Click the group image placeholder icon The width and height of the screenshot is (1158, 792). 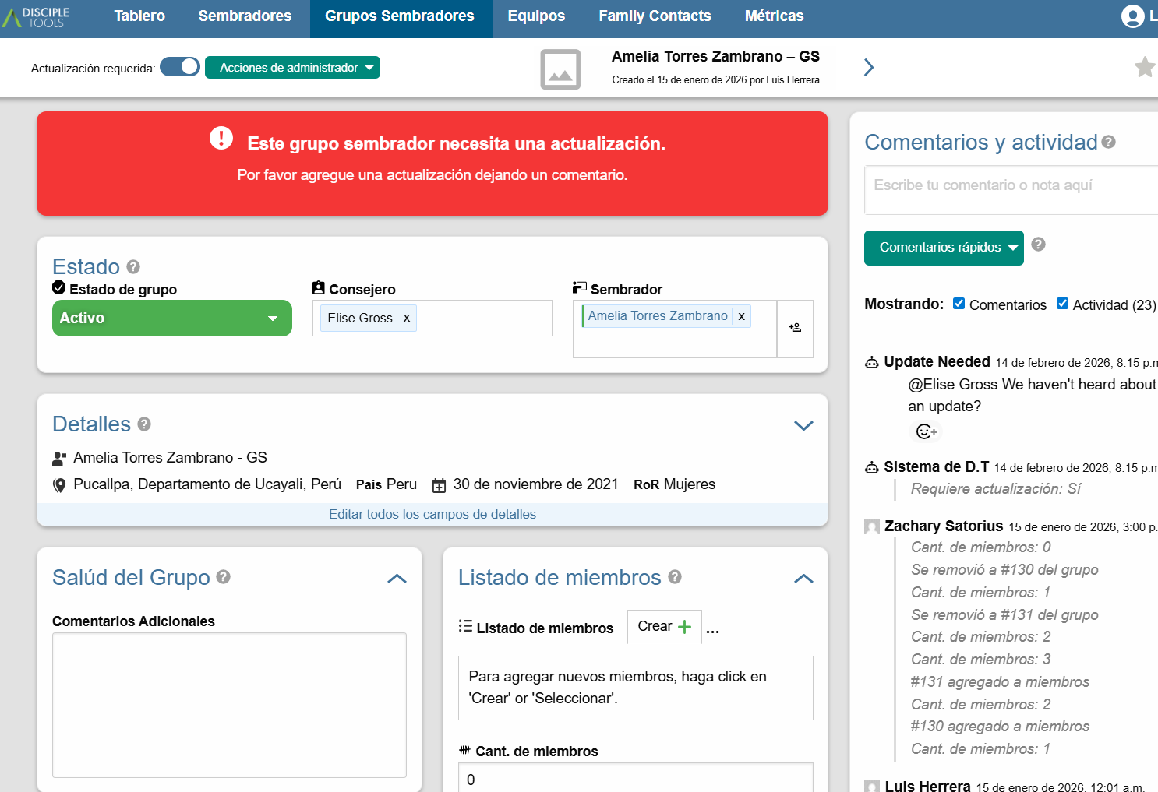(560, 69)
